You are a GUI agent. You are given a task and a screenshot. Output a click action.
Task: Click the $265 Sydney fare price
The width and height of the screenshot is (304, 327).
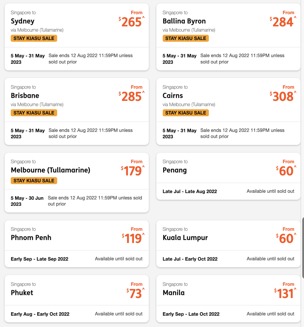[131, 22]
